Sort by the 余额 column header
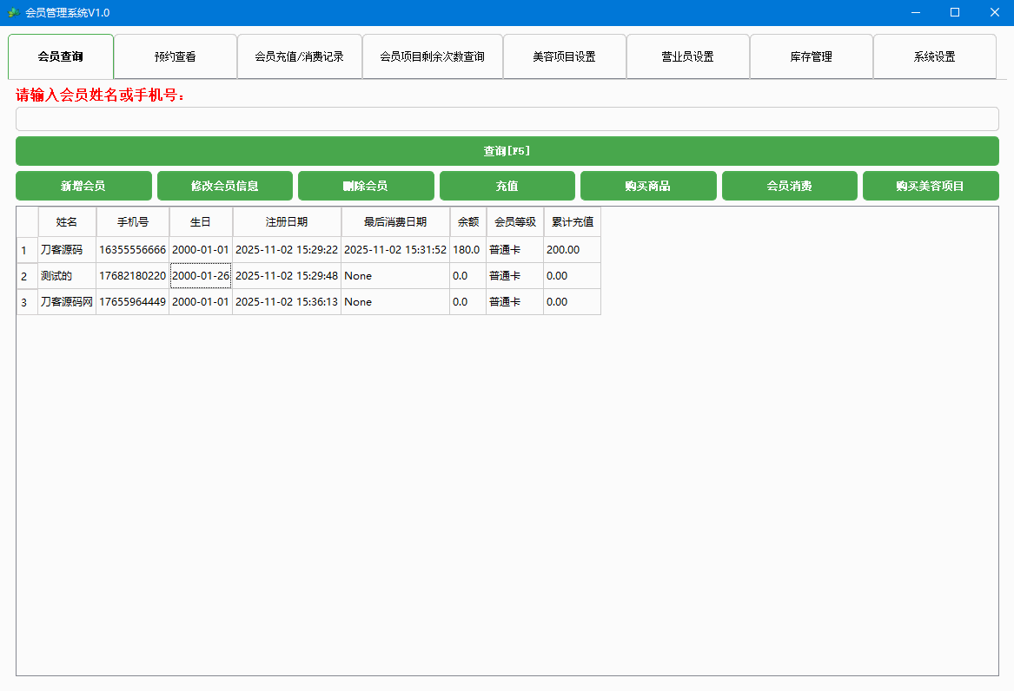The height and width of the screenshot is (691, 1014). coord(467,222)
